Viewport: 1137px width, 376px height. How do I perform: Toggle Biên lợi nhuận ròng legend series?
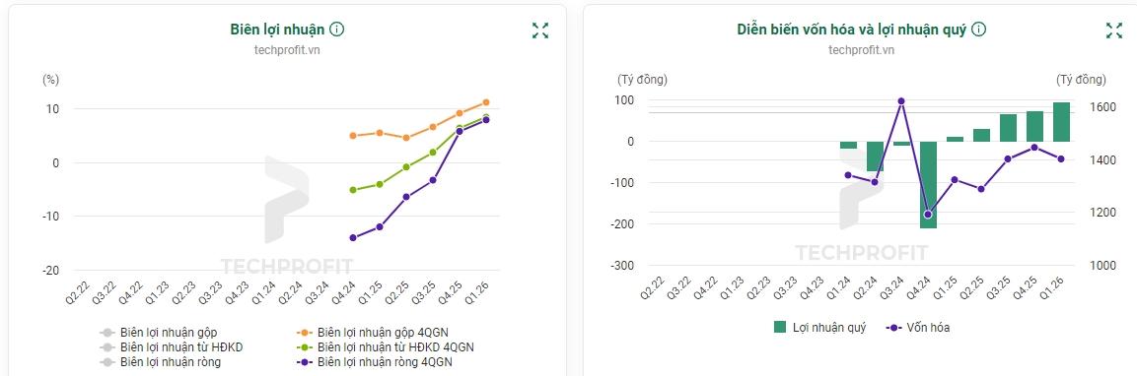point(160,361)
